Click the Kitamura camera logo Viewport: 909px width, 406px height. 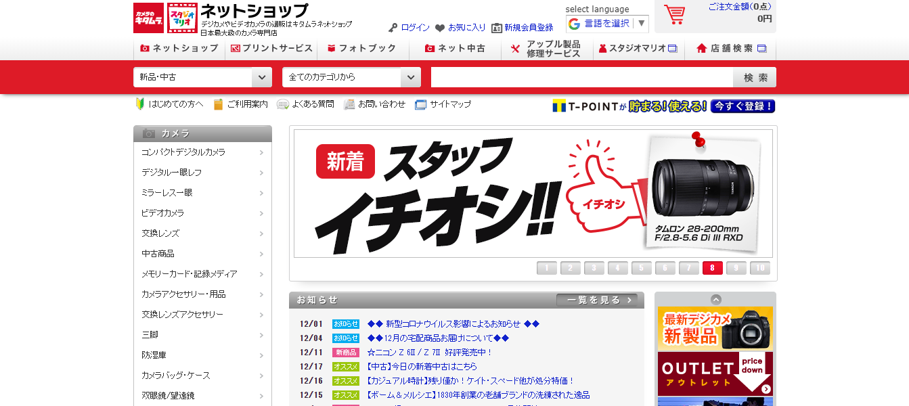[149, 18]
